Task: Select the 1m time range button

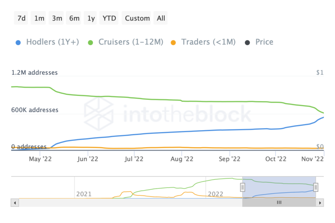Action: tap(39, 18)
